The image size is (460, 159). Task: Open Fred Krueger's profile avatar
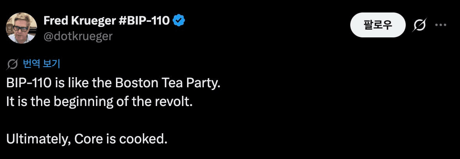pos(21,28)
